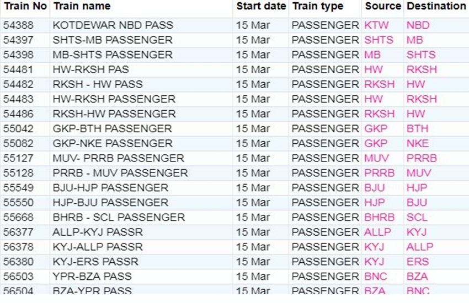Viewport: 469px width, 303px height.
Task: Select the BHRB - SCL PASSENGER train name
Action: tap(119, 218)
